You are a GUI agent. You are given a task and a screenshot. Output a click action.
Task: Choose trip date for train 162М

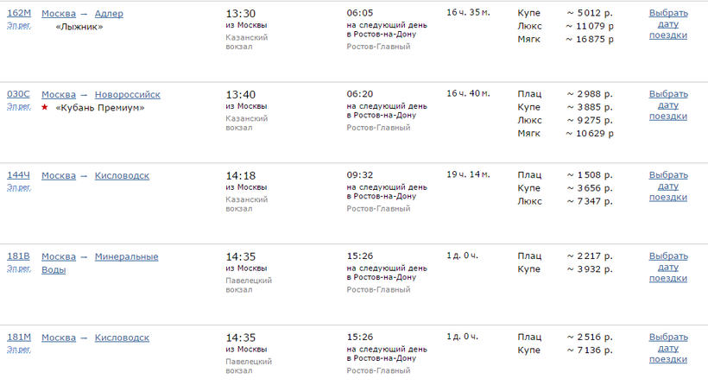click(x=668, y=24)
